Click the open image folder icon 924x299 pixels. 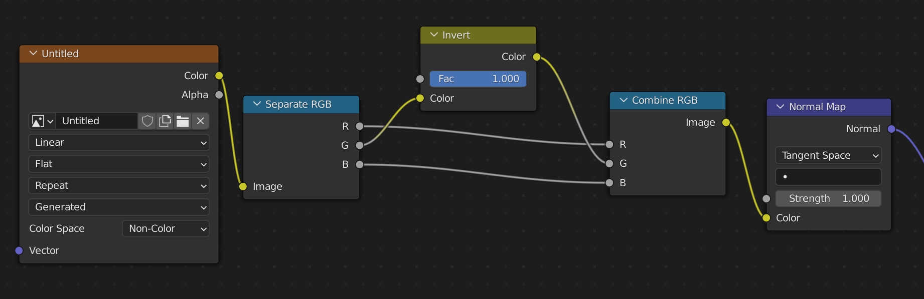(x=183, y=121)
